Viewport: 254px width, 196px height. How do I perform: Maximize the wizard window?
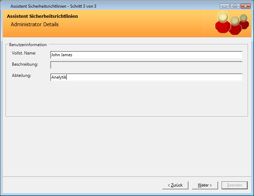click(x=234, y=6)
